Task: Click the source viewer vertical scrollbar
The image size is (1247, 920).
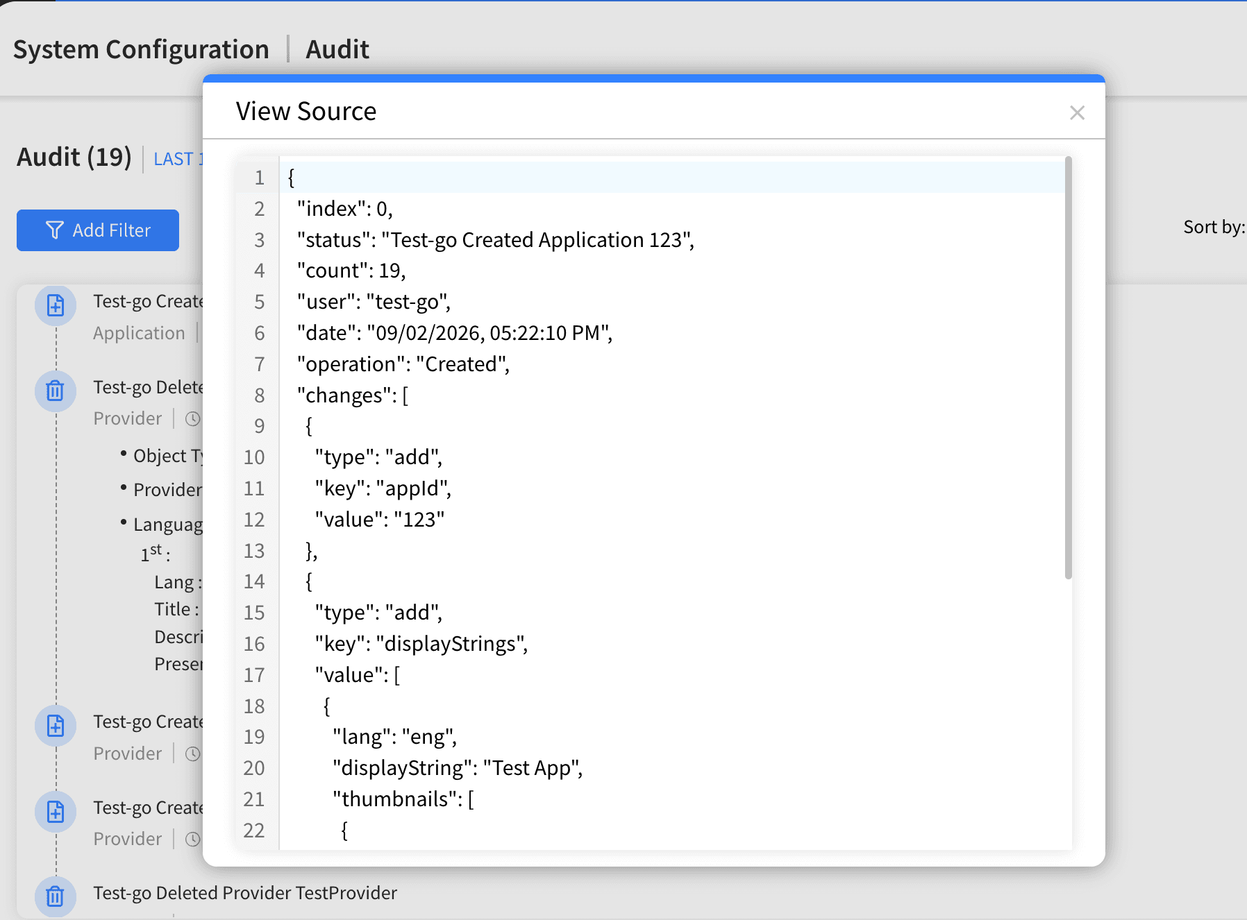Action: point(1068,368)
